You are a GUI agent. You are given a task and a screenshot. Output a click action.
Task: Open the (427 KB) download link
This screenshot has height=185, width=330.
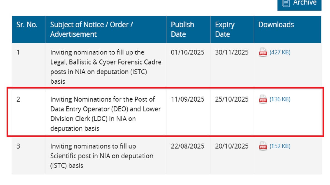point(280,52)
